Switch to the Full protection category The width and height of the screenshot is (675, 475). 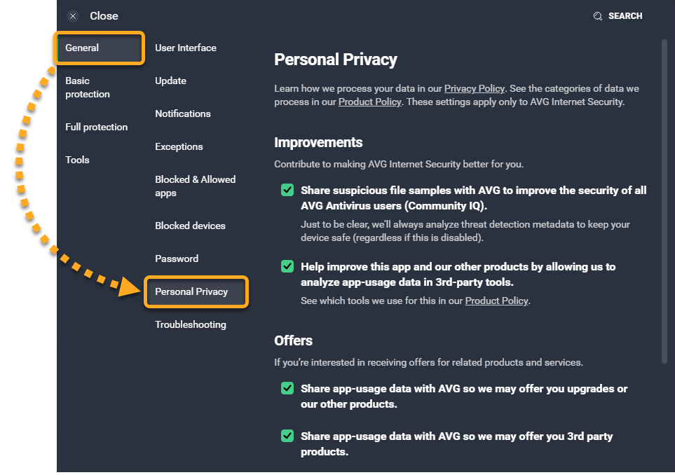coord(97,127)
